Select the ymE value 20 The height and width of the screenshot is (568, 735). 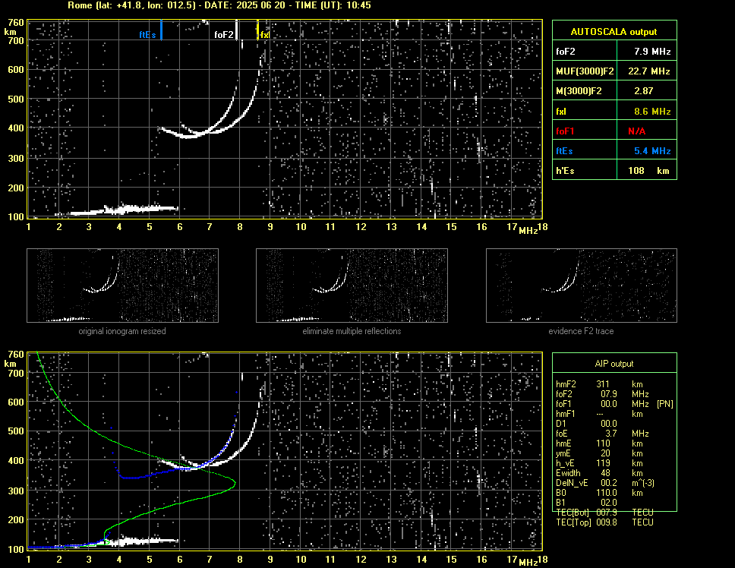[605, 453]
